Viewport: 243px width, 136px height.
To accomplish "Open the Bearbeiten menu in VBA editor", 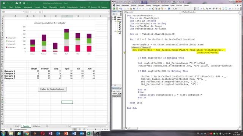I will [x=125, y=5].
